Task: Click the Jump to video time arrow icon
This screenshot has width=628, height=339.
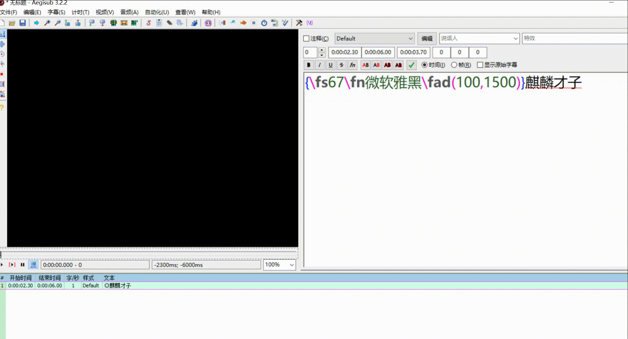Action: point(36,23)
